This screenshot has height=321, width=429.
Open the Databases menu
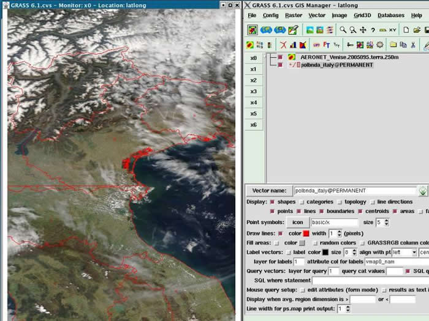[x=391, y=15]
